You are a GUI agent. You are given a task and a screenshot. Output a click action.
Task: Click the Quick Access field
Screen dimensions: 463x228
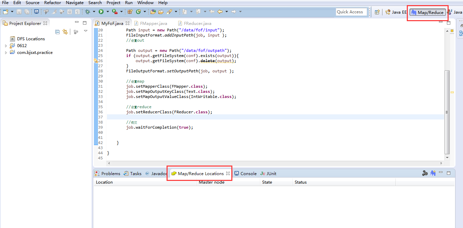(x=351, y=12)
